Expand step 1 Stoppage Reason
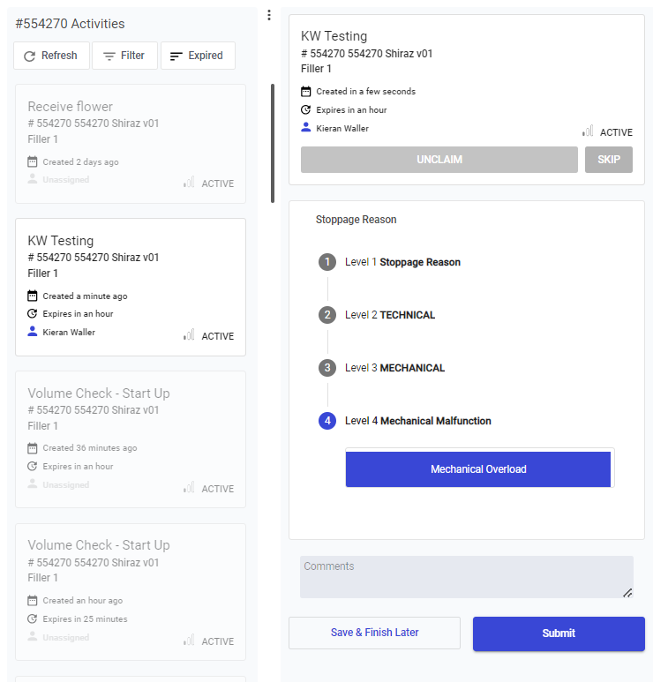653x682 pixels. coord(327,262)
